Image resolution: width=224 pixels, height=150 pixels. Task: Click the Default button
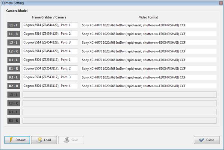pyautogui.click(x=17, y=140)
